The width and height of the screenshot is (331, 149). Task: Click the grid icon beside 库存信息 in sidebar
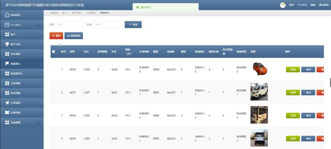point(7,93)
